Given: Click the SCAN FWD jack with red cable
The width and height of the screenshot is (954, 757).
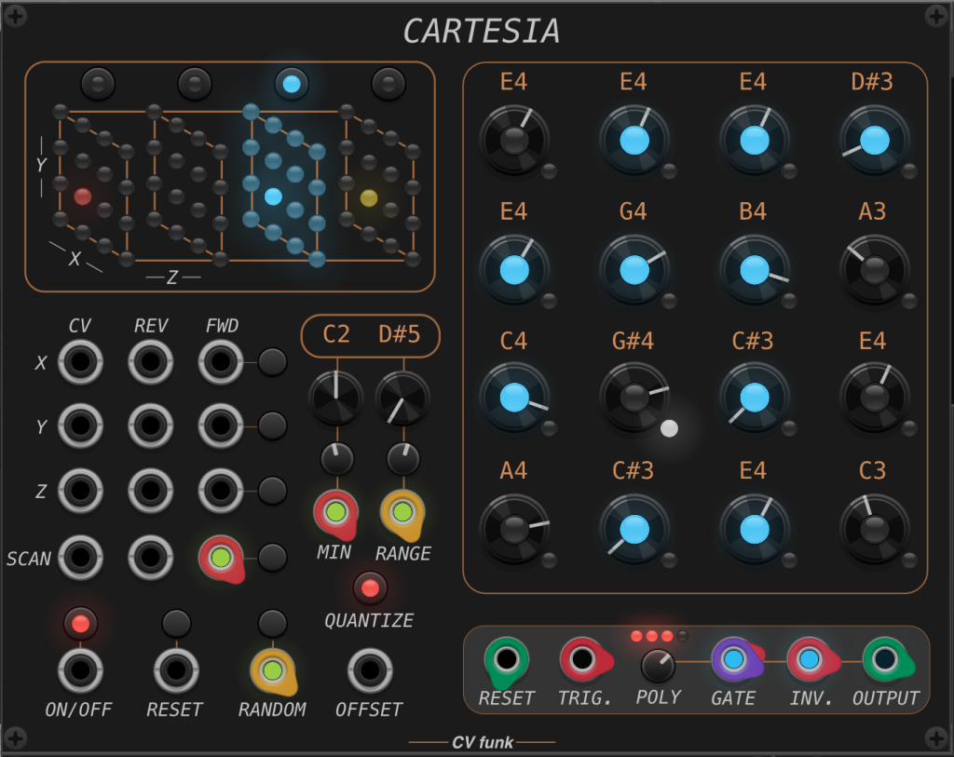Looking at the screenshot, I should point(221,558).
